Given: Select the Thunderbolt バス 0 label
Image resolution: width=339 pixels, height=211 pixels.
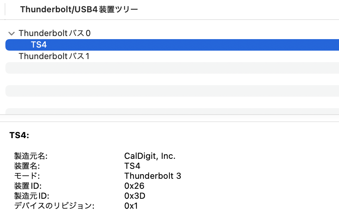Looking at the screenshot, I should (x=55, y=33).
